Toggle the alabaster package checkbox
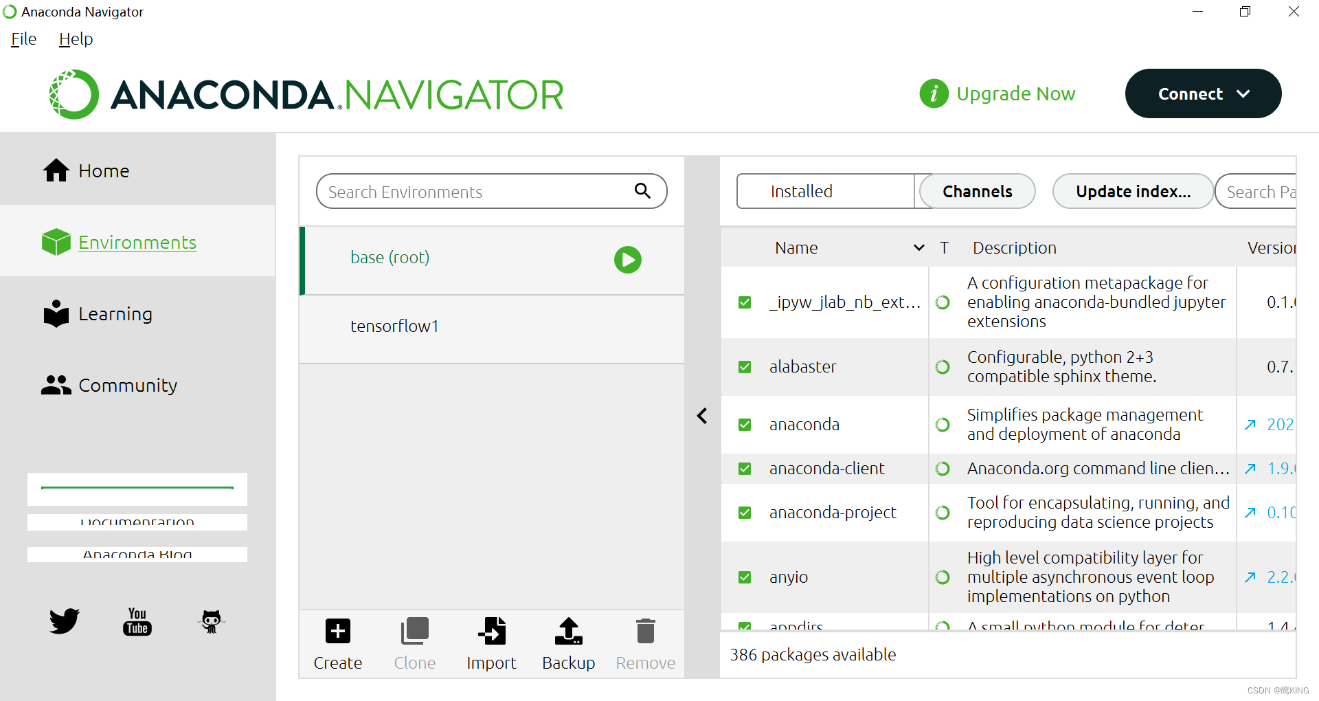This screenshot has width=1319, height=701. pyautogui.click(x=745, y=367)
